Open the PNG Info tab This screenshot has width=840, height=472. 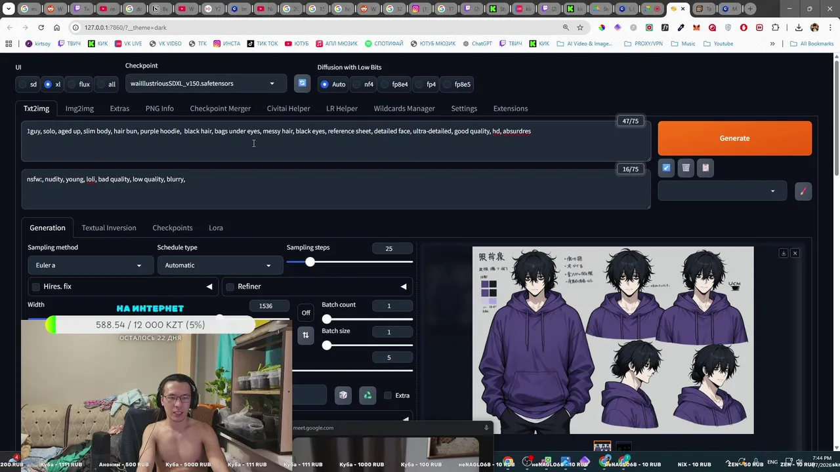[159, 108]
